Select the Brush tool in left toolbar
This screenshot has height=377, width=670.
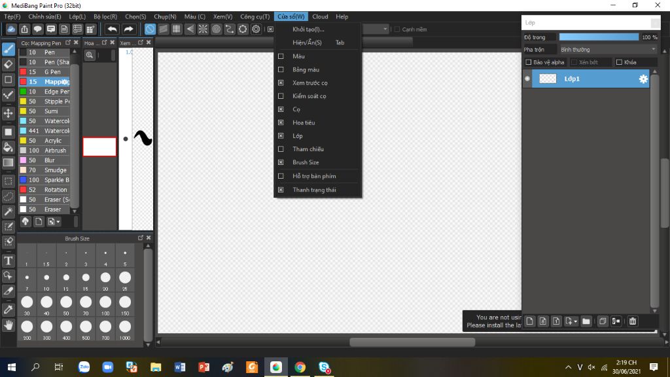coord(8,49)
